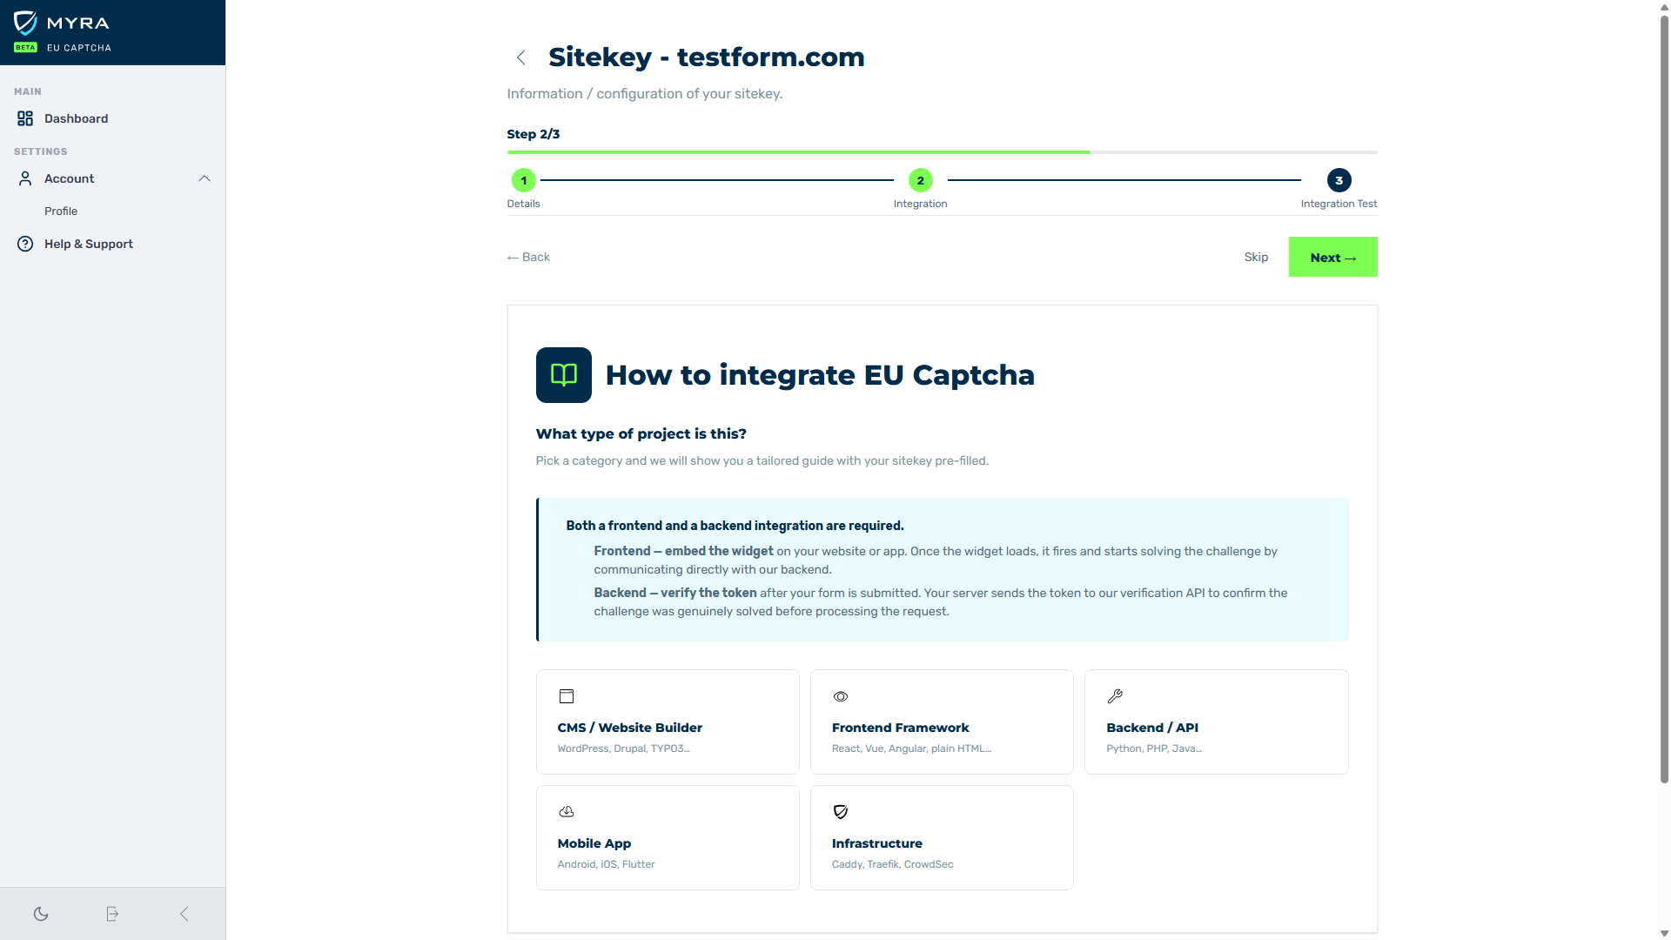This screenshot has height=940, width=1671.
Task: Choose the CMS / Website Builder card
Action: click(668, 722)
